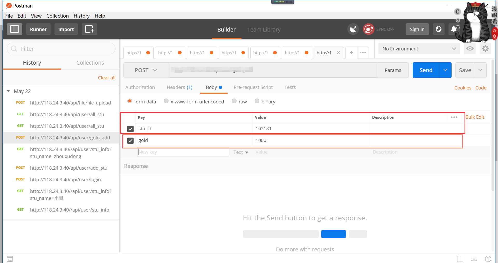Viewport: 498px width, 263px height.
Task: Select the binary body type
Action: tap(257, 101)
